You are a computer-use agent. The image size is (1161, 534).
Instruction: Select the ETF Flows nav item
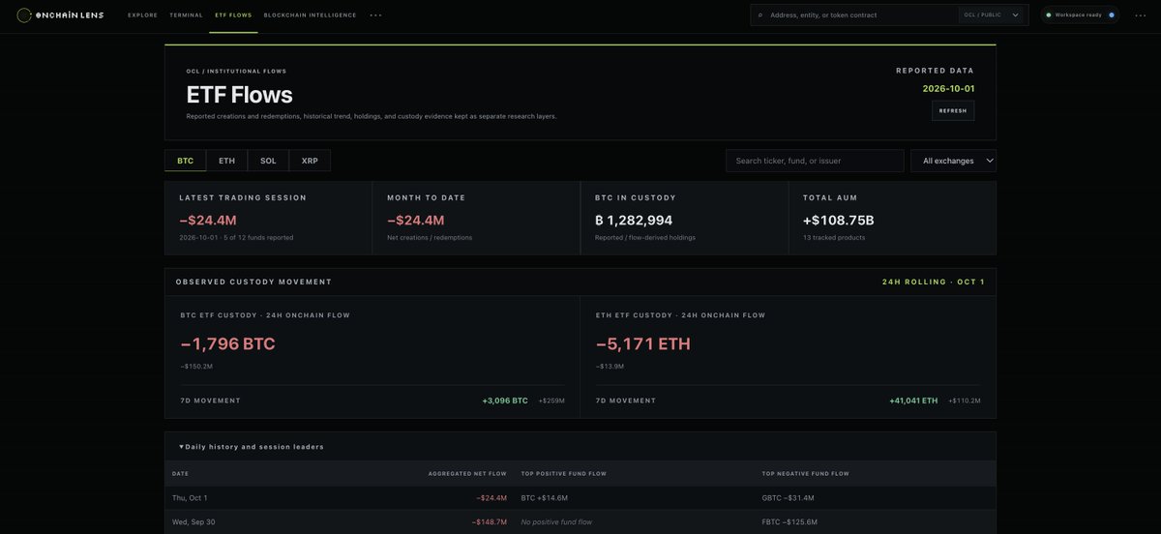(x=233, y=15)
